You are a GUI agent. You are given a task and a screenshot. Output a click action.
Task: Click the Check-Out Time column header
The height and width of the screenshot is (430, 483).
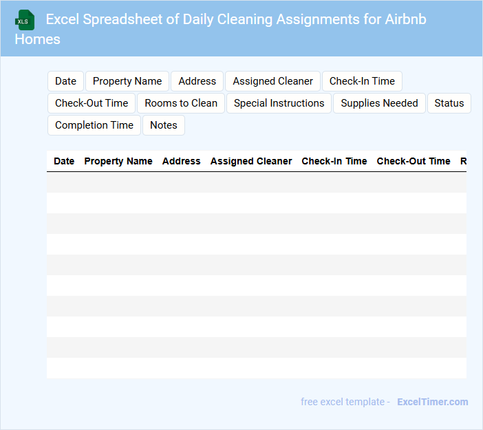click(414, 161)
